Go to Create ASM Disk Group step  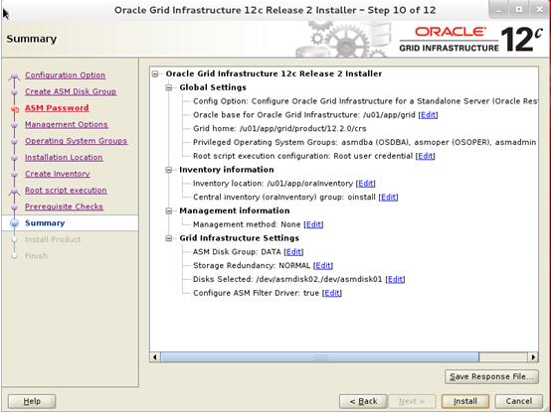click(x=71, y=91)
